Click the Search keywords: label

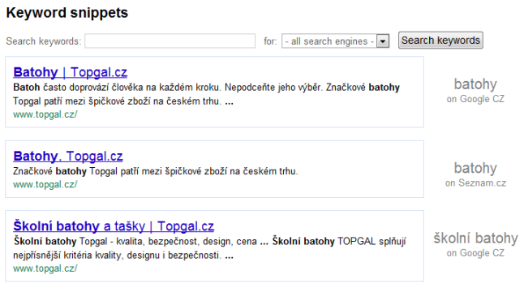coord(44,41)
